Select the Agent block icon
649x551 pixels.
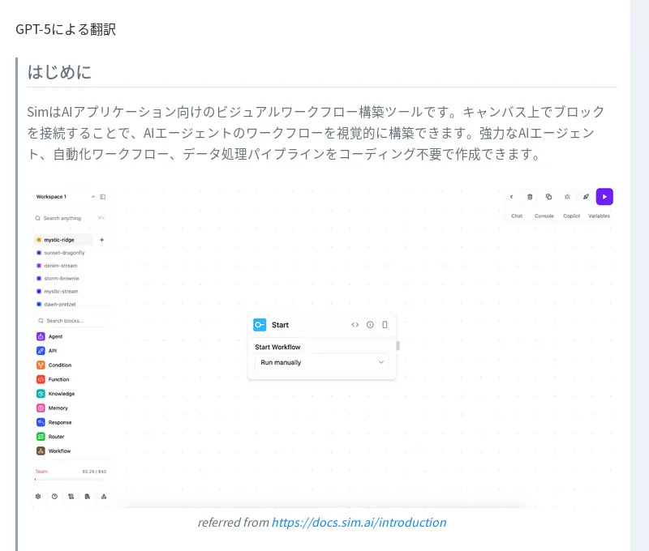point(41,336)
